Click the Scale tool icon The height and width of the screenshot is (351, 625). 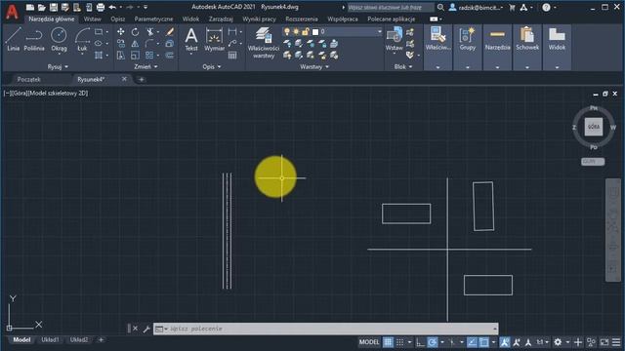click(x=135, y=56)
